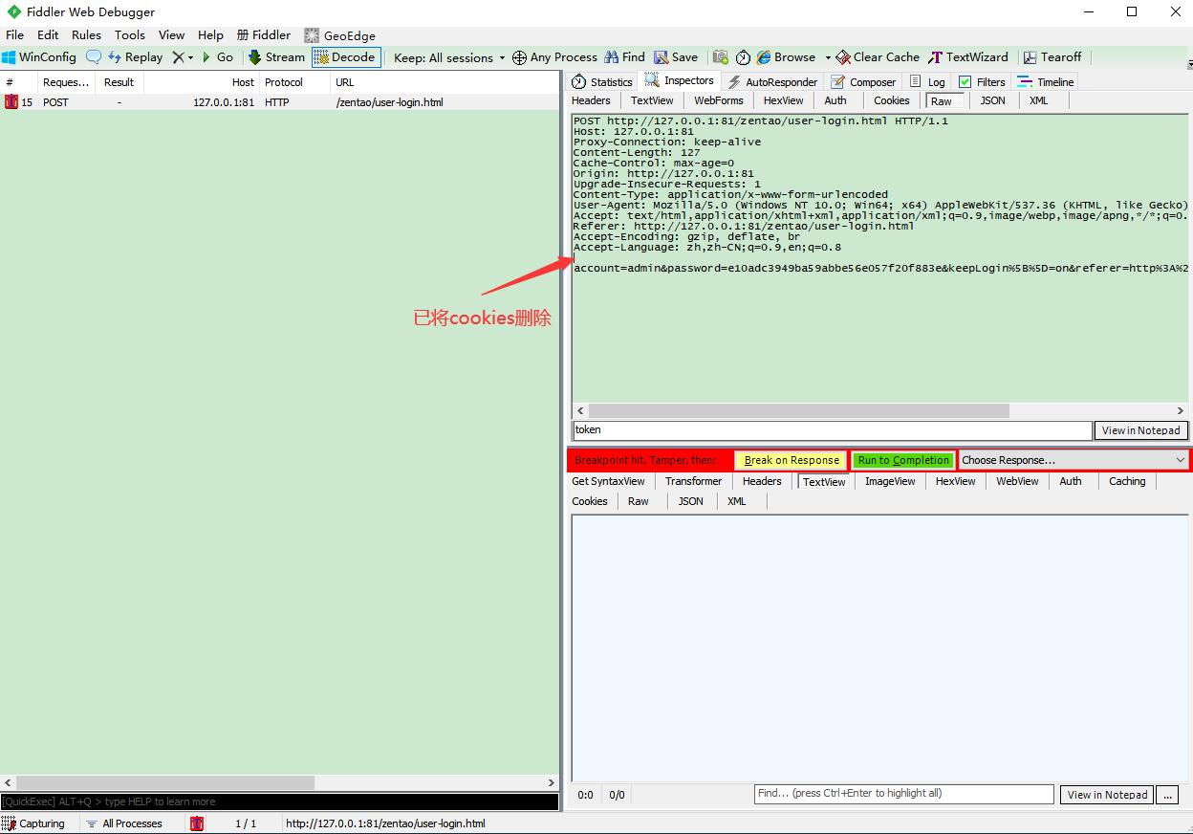Image resolution: width=1193 pixels, height=834 pixels.
Task: Open the AutoResponder tab
Action: click(x=772, y=82)
